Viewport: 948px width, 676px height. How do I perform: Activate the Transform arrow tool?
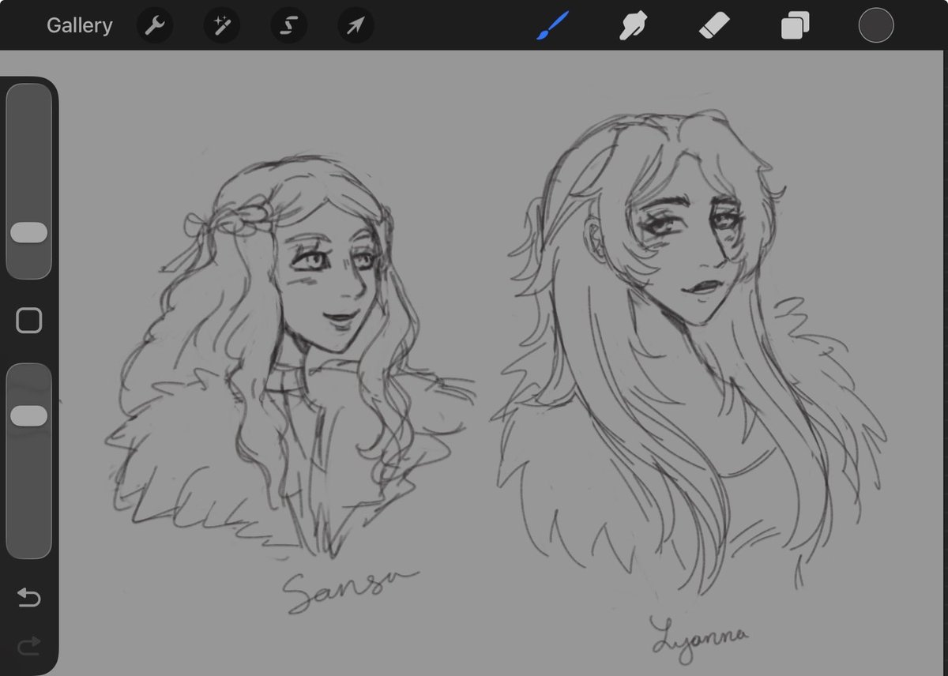(x=355, y=26)
